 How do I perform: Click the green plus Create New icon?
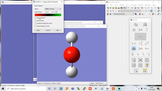[110, 8]
